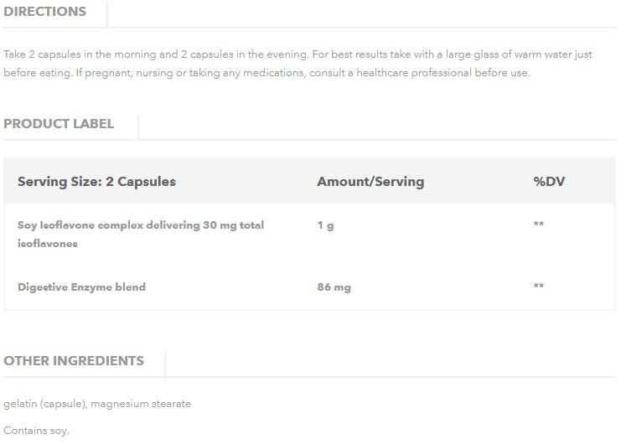
Task: Click the Soy Isoflavone complex ingredient name
Action: point(141,225)
